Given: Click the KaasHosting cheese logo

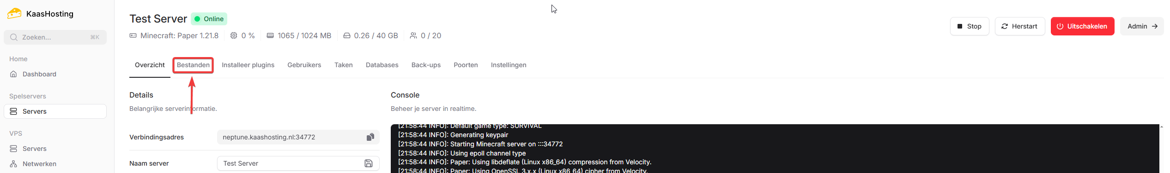Looking at the screenshot, I should (x=14, y=13).
